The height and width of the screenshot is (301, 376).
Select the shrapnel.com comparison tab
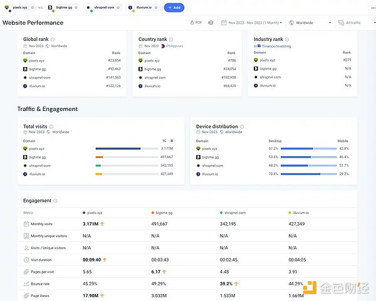100,8
